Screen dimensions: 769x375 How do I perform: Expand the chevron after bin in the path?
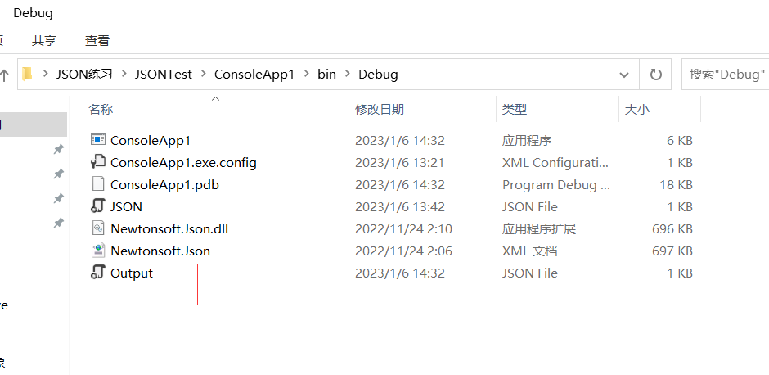[x=347, y=75]
